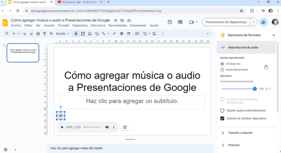Select Al hacer clic radio button
This screenshot has height=153, width=281.
222,64
